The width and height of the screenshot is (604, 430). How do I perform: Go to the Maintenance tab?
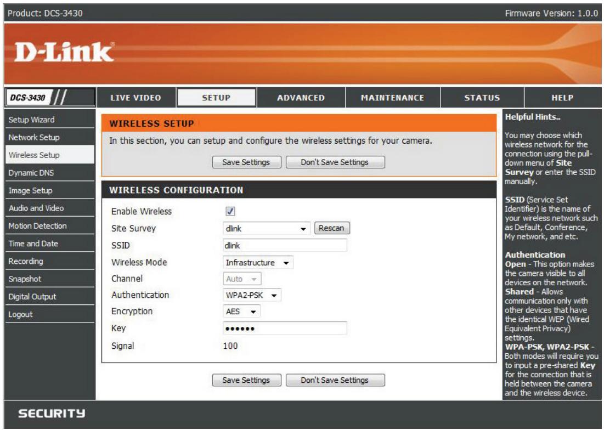393,98
